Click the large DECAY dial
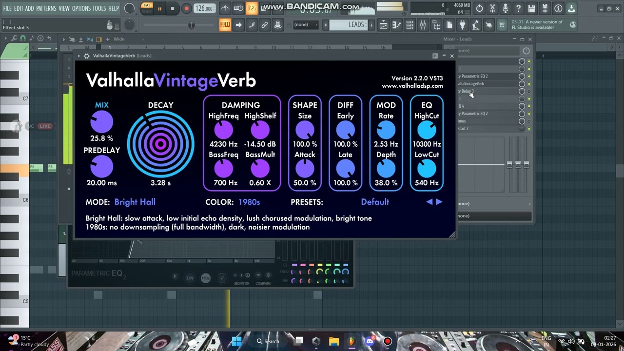The image size is (624, 351). pyautogui.click(x=160, y=144)
